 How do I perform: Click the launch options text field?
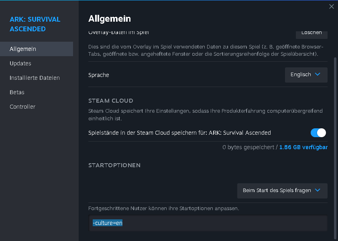[x=208, y=223]
